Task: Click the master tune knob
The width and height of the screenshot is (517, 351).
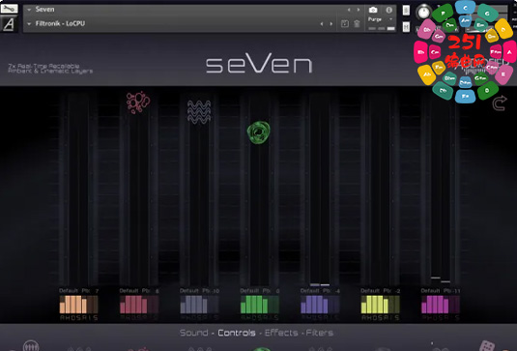Action: [423, 13]
